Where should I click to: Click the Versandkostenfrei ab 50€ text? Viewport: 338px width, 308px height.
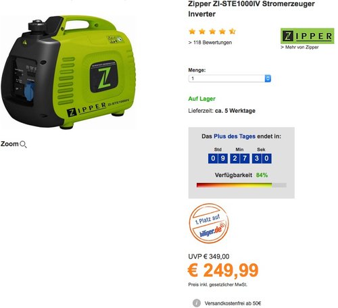233,303
